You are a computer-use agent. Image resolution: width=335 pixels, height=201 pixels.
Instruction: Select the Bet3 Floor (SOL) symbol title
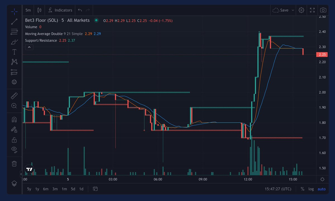pos(42,20)
